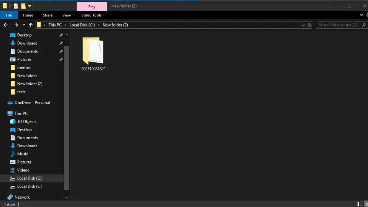Switch to the View ribbon tab

pos(67,15)
